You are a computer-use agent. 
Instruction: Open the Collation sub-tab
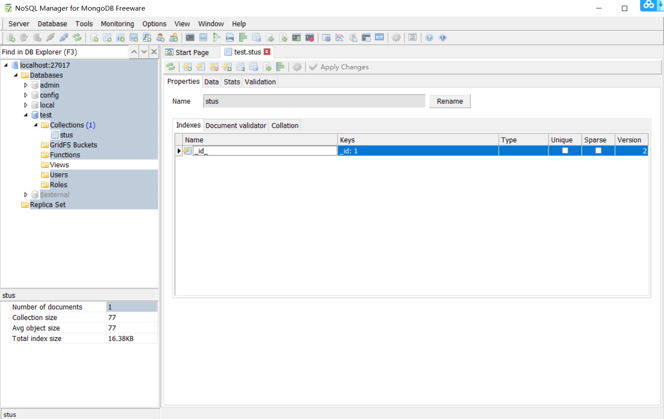(285, 126)
